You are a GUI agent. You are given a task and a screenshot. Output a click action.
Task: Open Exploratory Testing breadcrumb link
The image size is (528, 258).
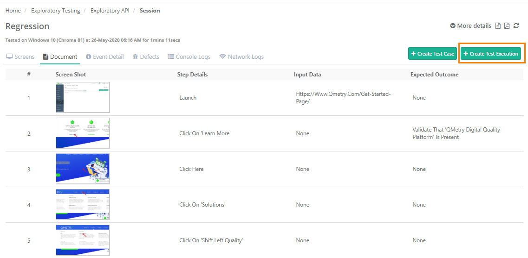(x=55, y=11)
